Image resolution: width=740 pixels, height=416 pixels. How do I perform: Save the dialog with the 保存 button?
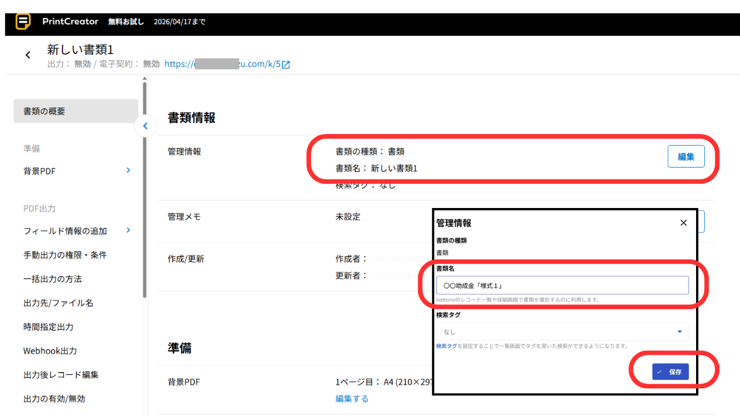pos(671,372)
